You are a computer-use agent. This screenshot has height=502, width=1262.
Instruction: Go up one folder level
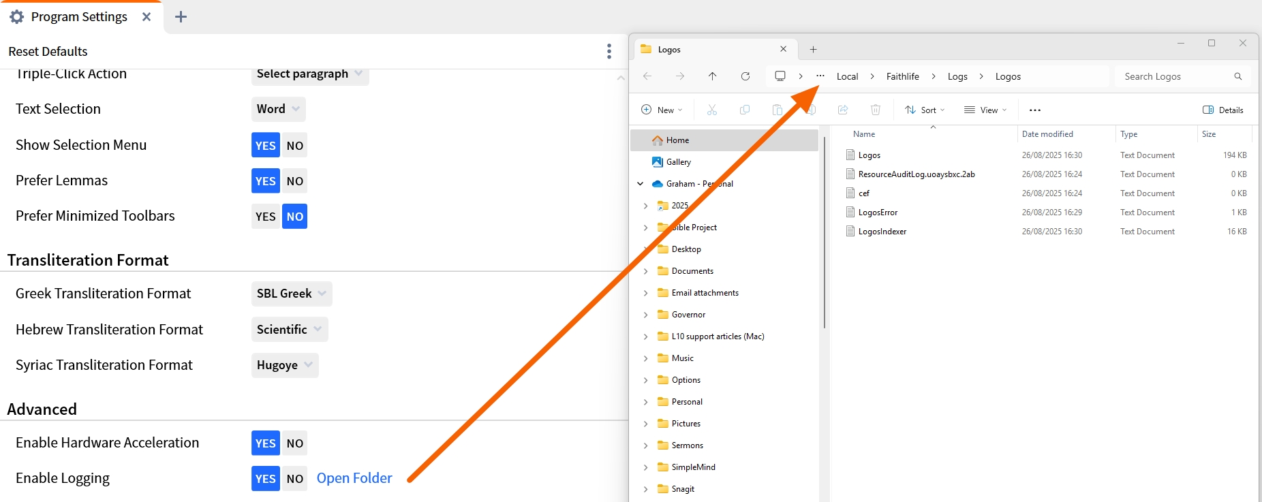(713, 76)
